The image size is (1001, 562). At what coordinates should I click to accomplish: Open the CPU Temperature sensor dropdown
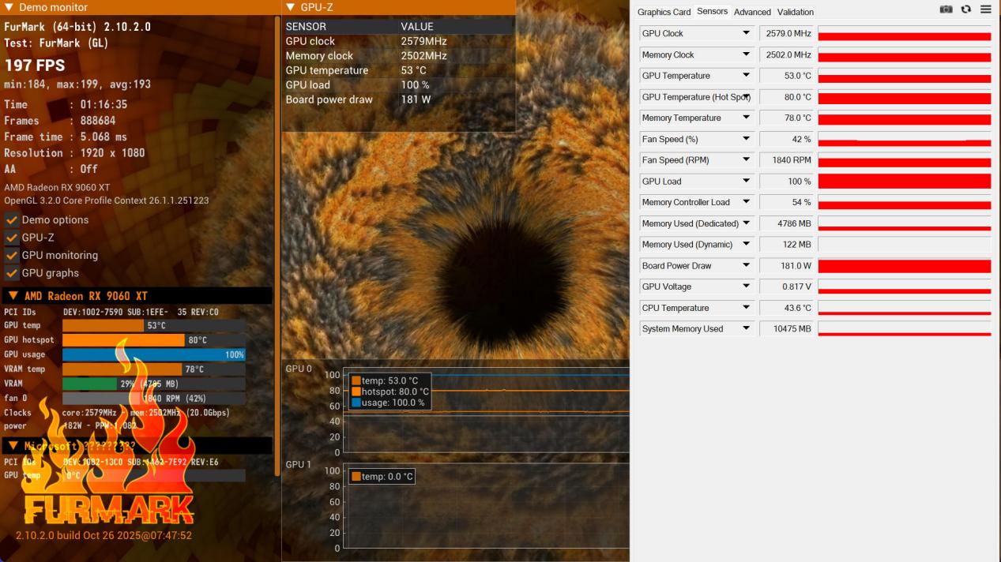(x=746, y=308)
